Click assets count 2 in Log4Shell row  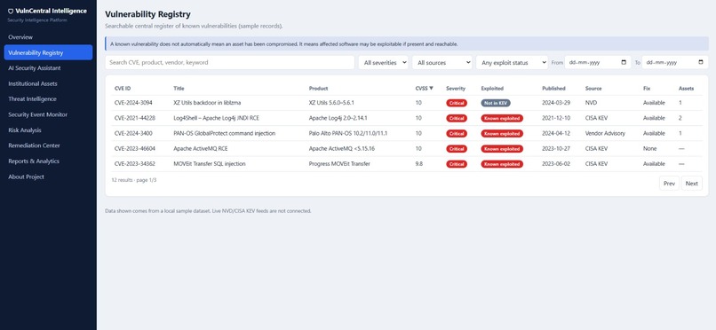(x=680, y=118)
